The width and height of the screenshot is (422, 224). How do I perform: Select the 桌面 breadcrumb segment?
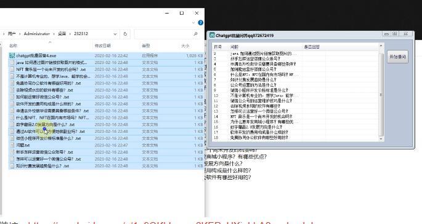click(62, 34)
